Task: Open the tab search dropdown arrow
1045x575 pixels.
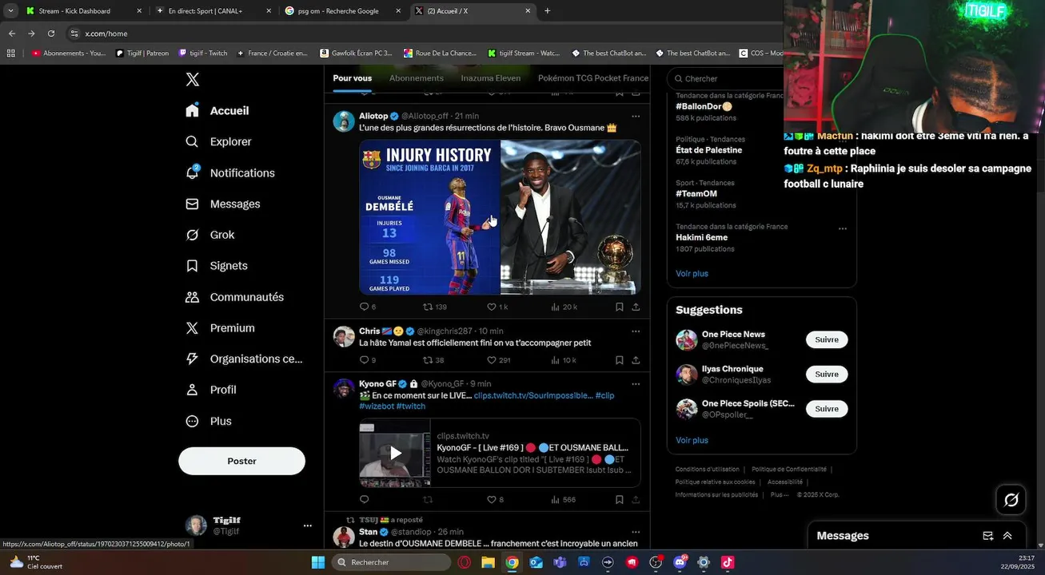Action: (x=10, y=11)
